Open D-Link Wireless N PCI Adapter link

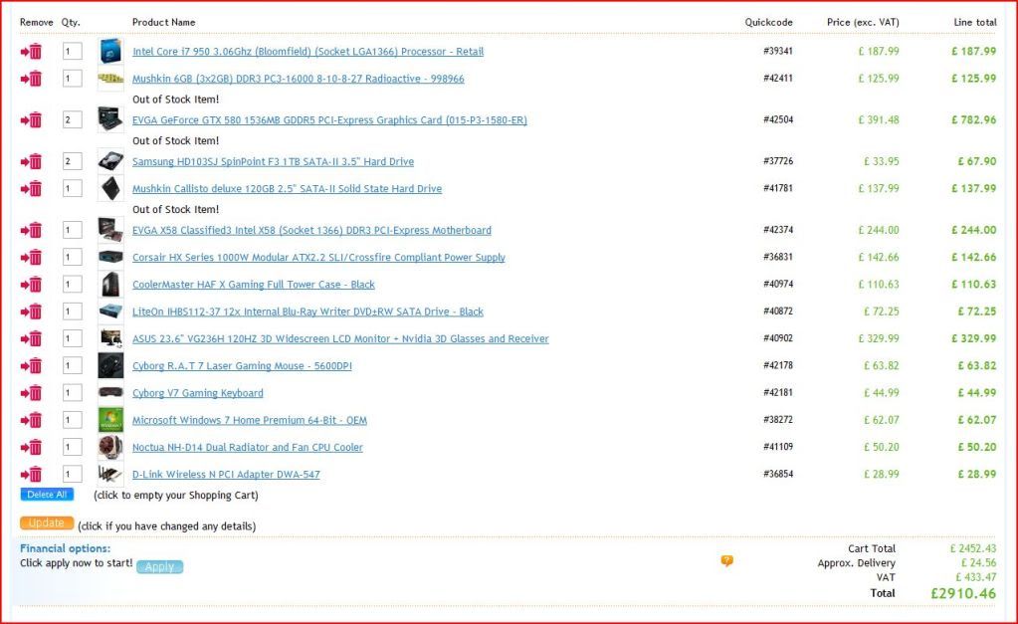(226, 475)
